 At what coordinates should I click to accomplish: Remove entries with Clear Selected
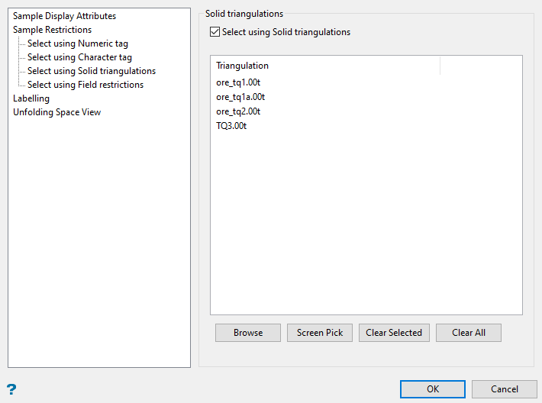pyautogui.click(x=394, y=333)
